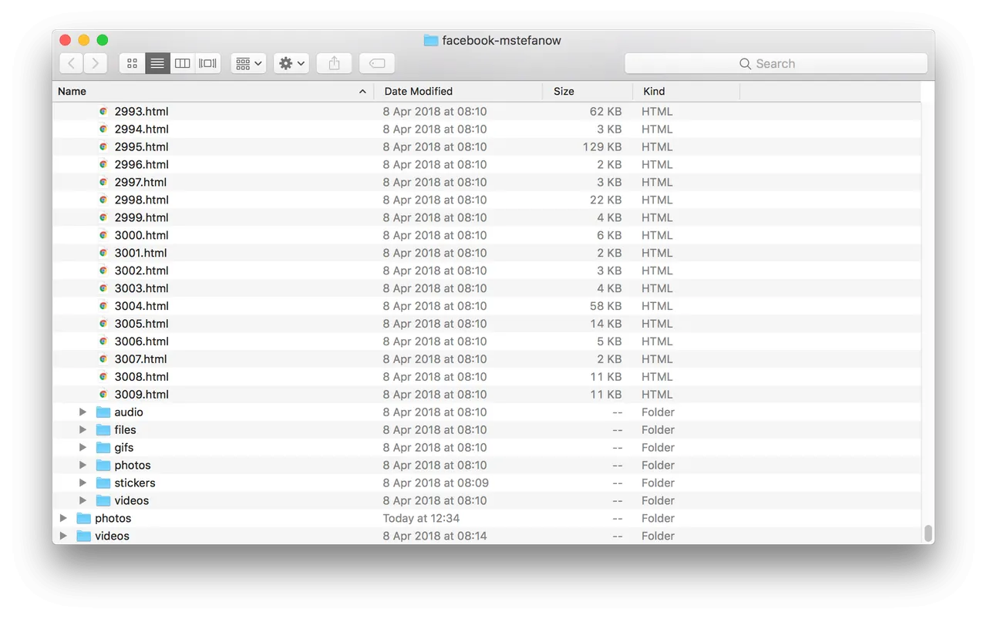The image size is (987, 619).
Task: Click the audio folder icon
Action: tap(103, 412)
